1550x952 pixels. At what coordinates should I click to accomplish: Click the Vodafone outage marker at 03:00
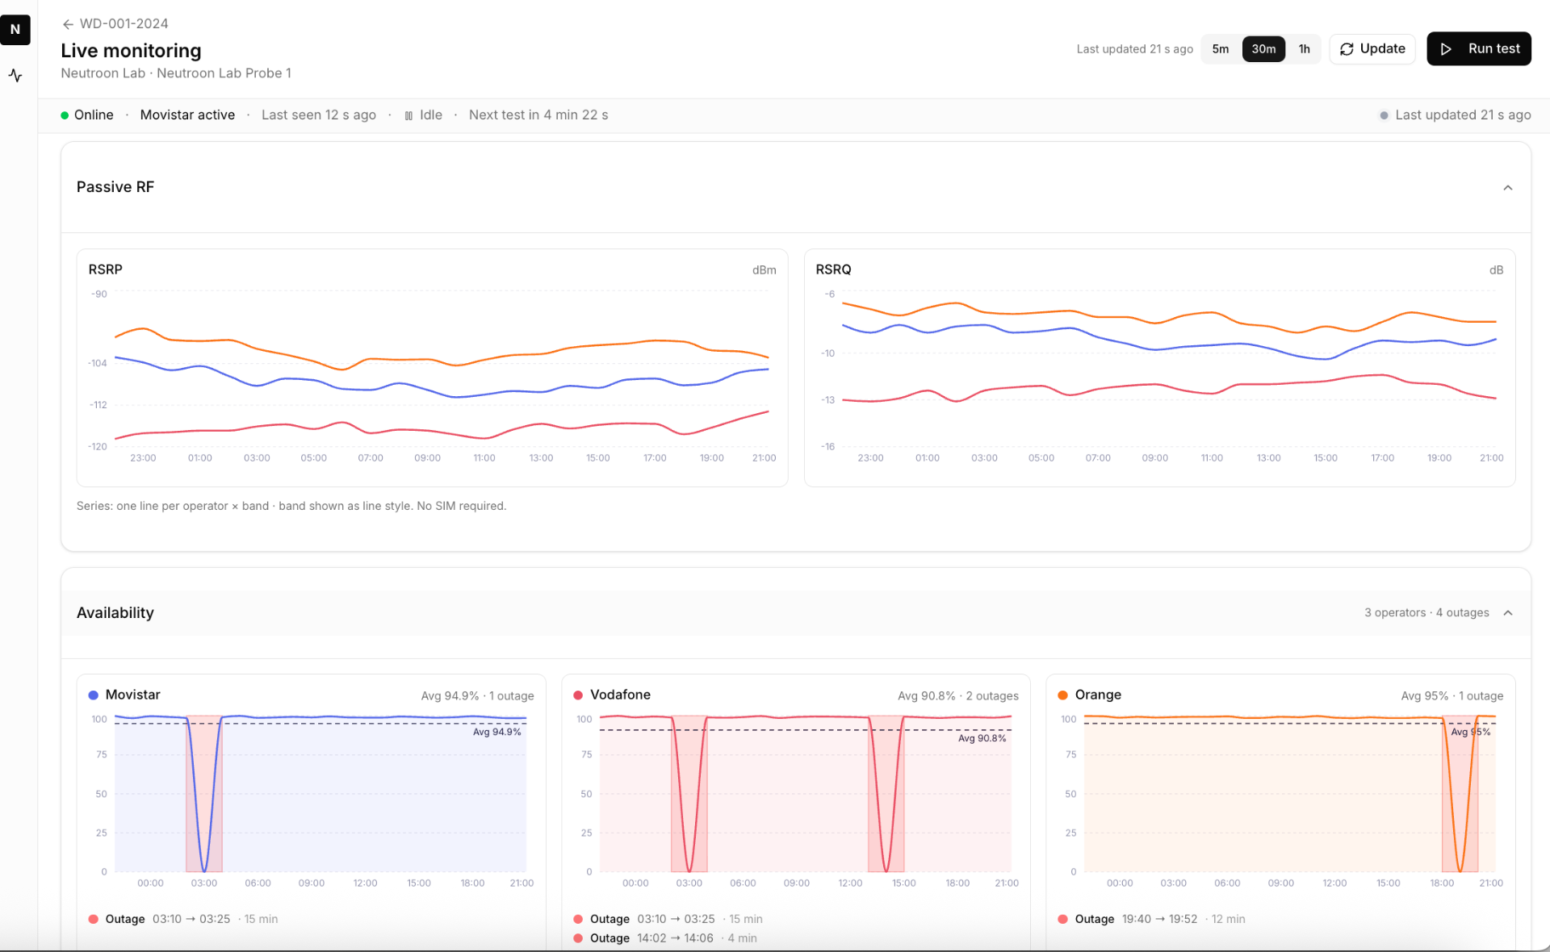coord(689,794)
